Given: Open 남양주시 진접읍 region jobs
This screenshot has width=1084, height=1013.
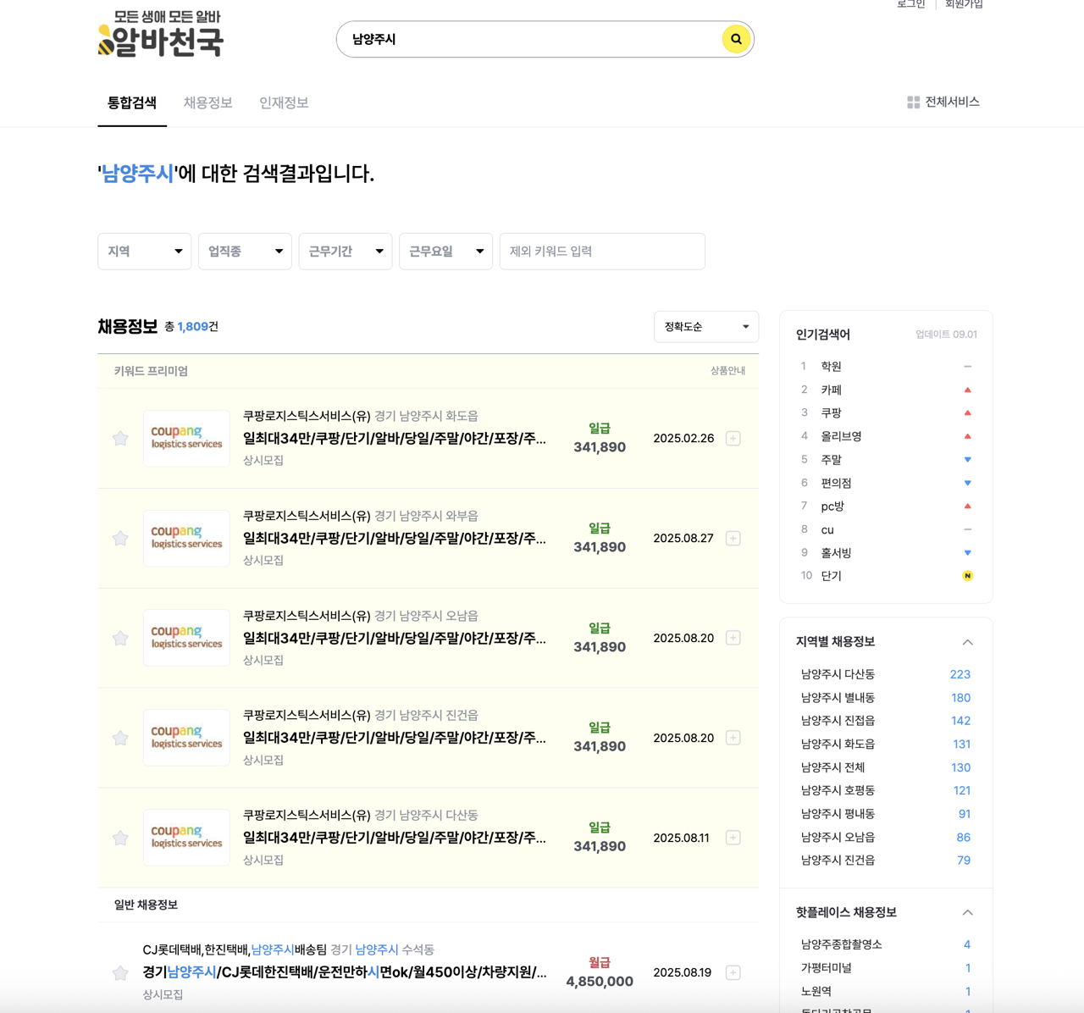Looking at the screenshot, I should 838,721.
